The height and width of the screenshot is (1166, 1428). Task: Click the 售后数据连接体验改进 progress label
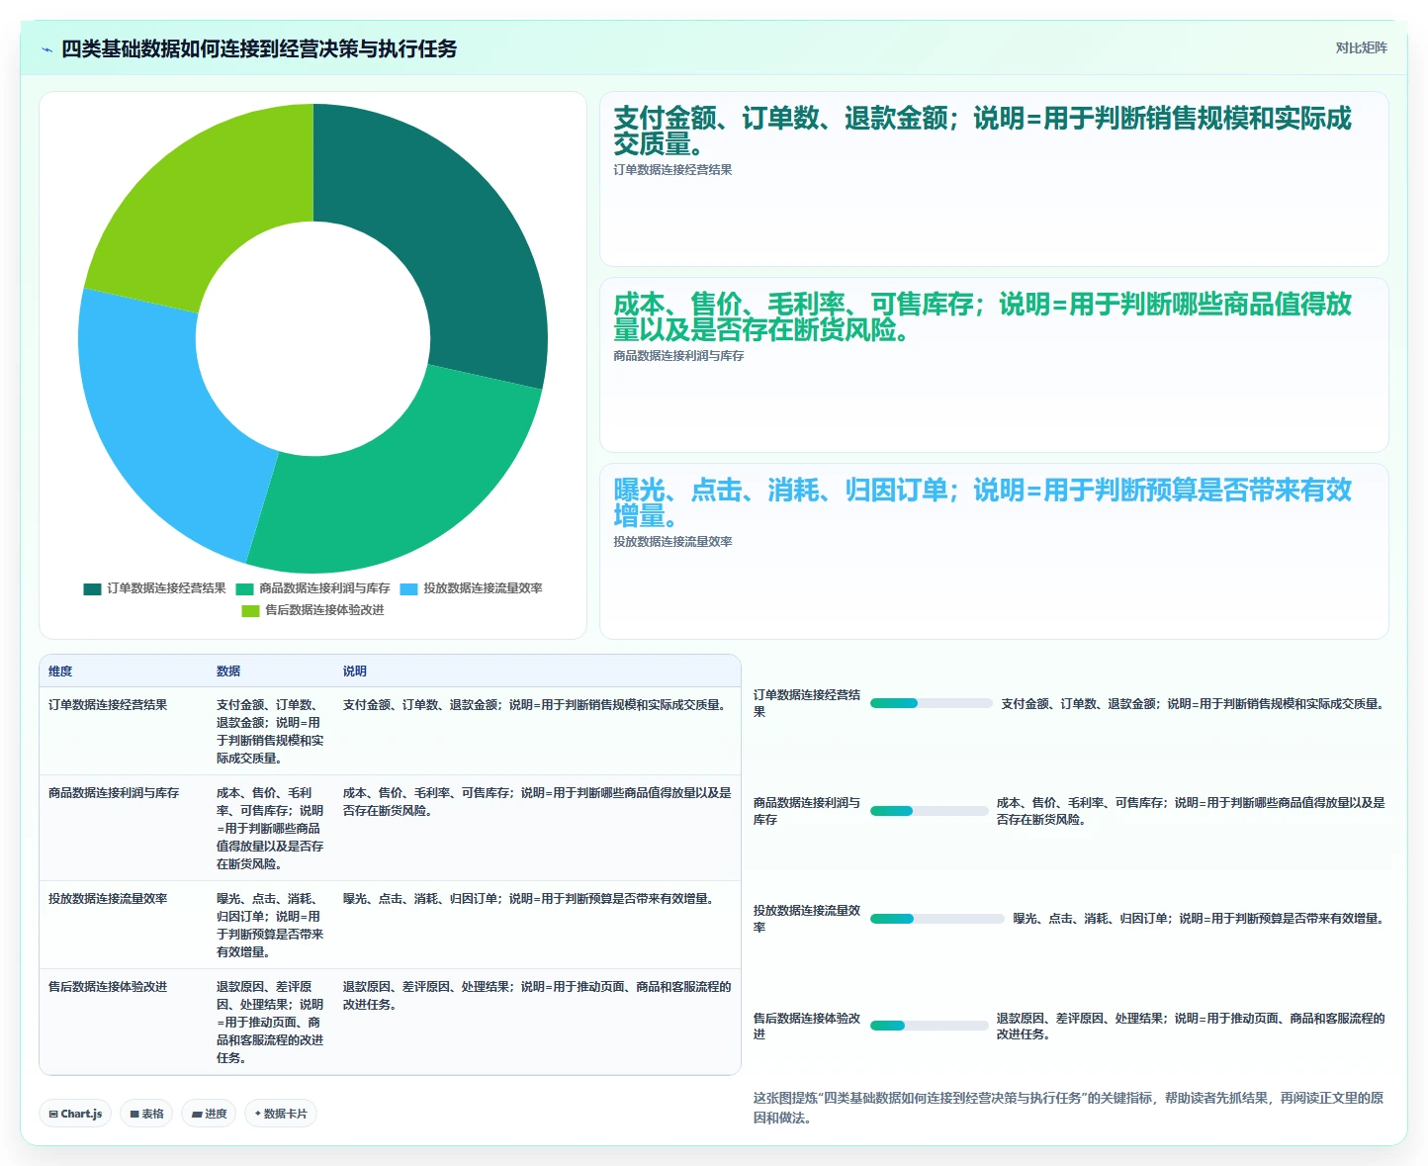click(807, 1026)
